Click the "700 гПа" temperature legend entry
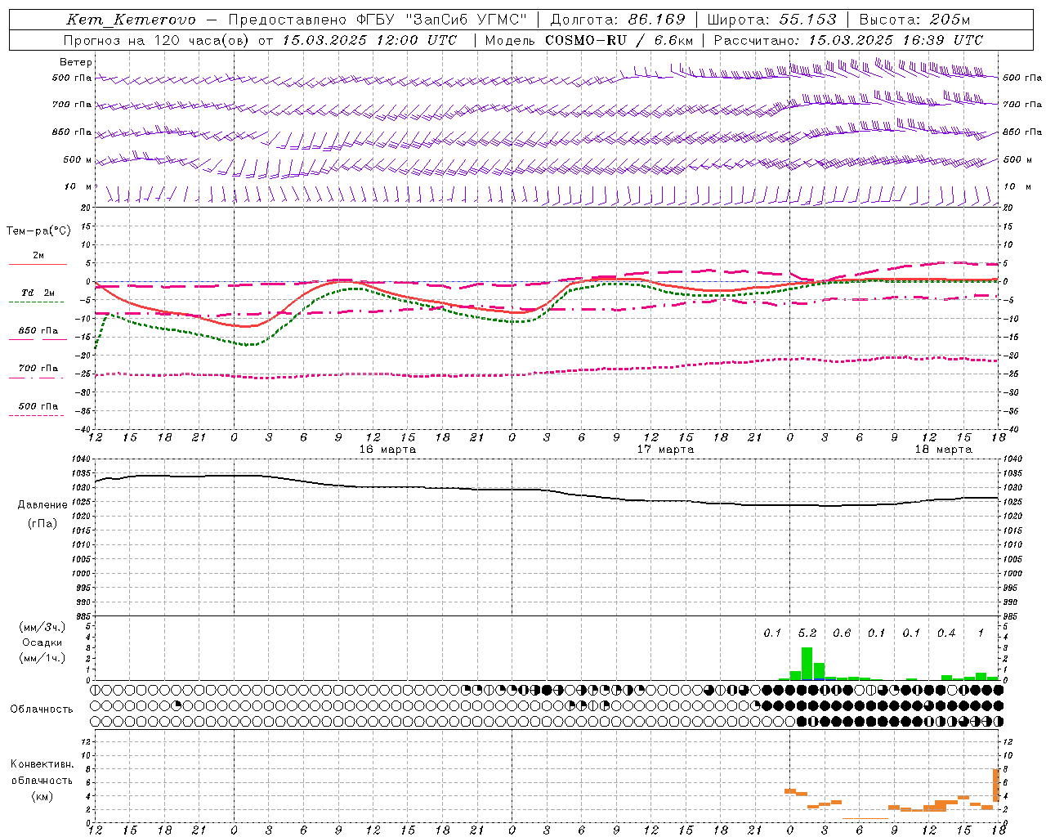 [x=38, y=369]
